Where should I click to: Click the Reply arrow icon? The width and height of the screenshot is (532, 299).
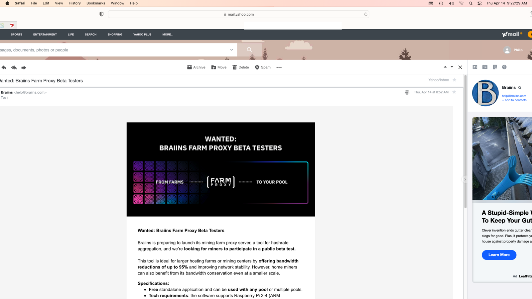pos(4,67)
